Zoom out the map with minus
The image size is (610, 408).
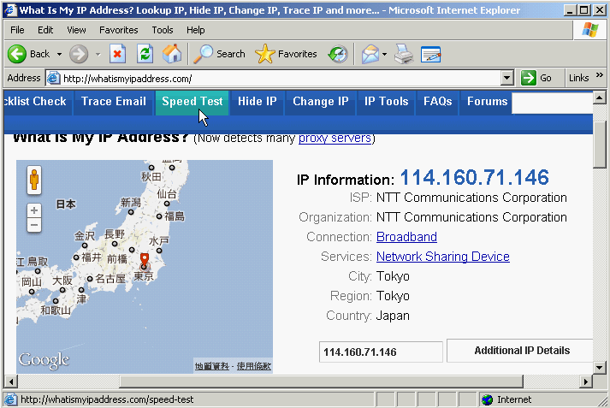point(34,225)
